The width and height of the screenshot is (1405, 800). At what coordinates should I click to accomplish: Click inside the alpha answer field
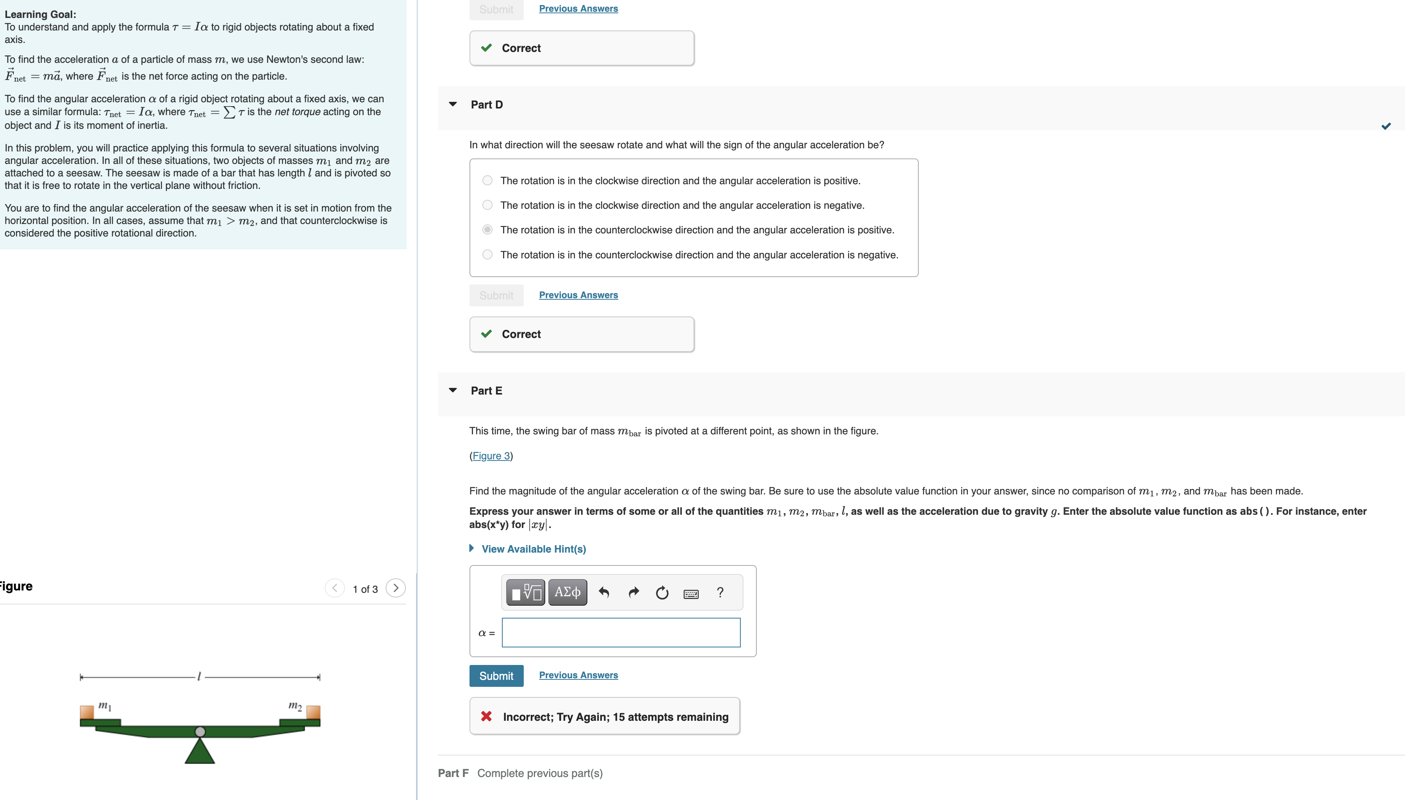click(x=621, y=633)
